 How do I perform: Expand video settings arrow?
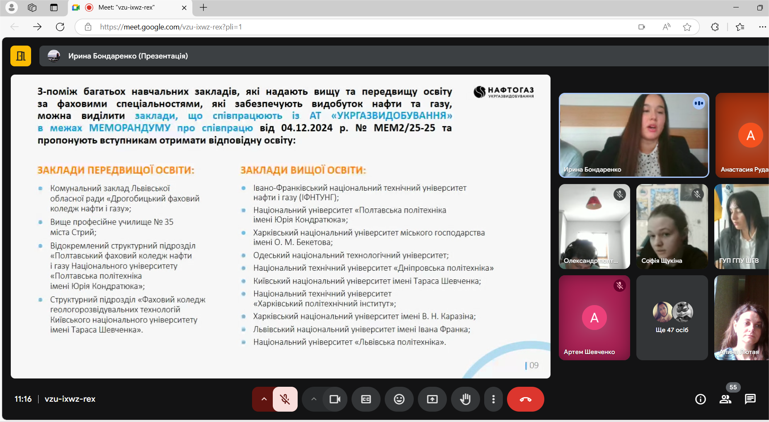point(313,399)
